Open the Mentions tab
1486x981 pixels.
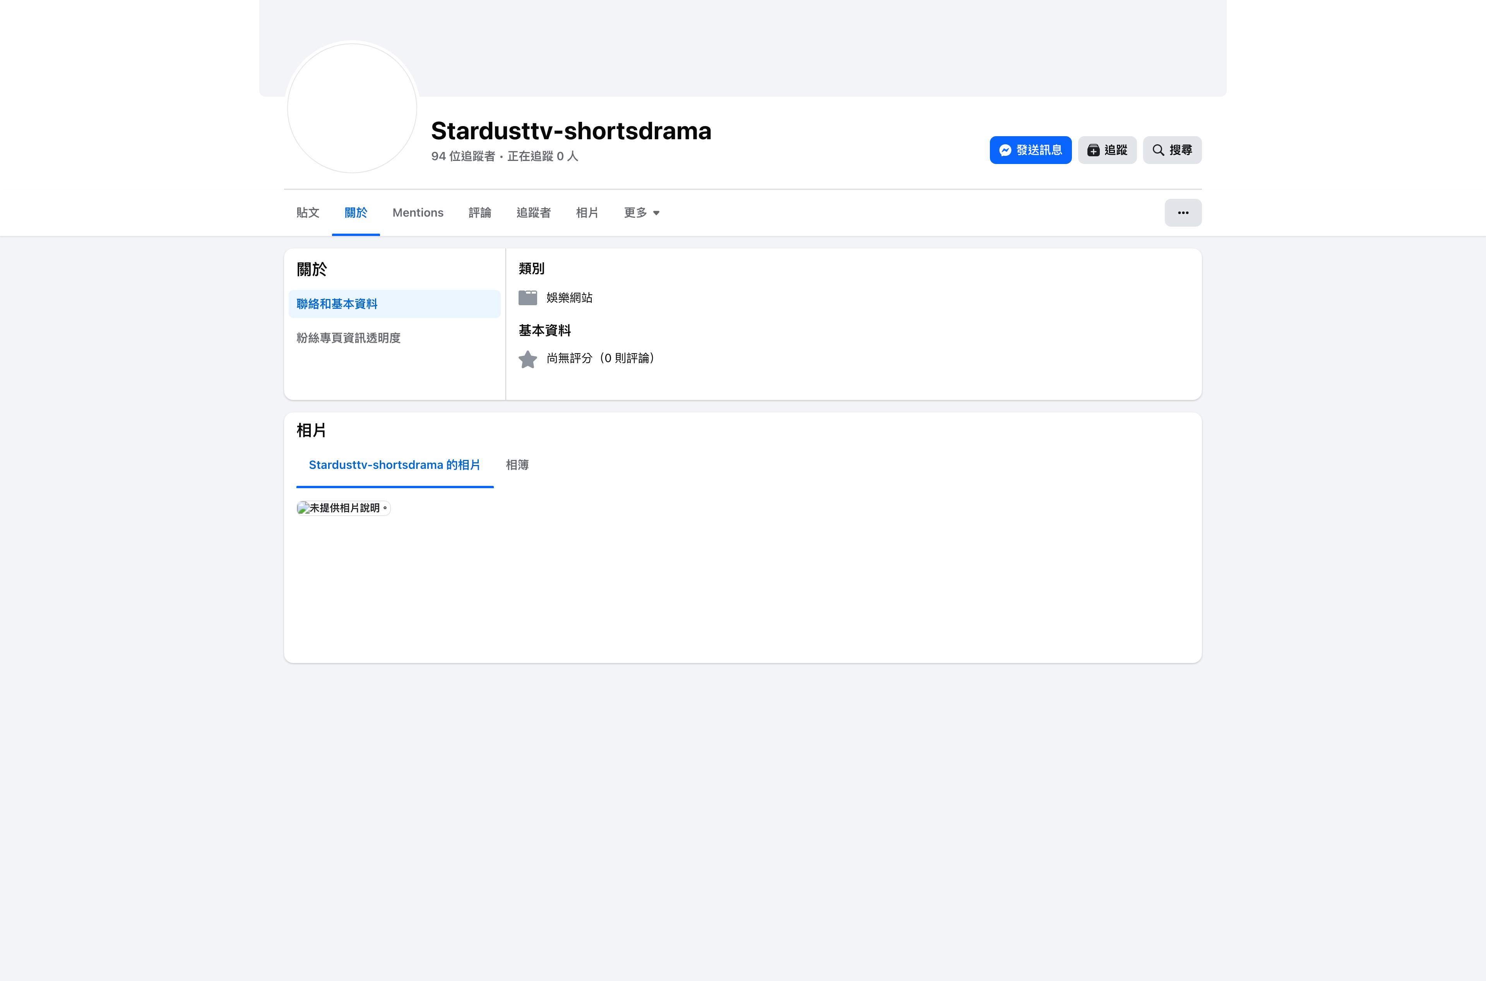tap(417, 213)
